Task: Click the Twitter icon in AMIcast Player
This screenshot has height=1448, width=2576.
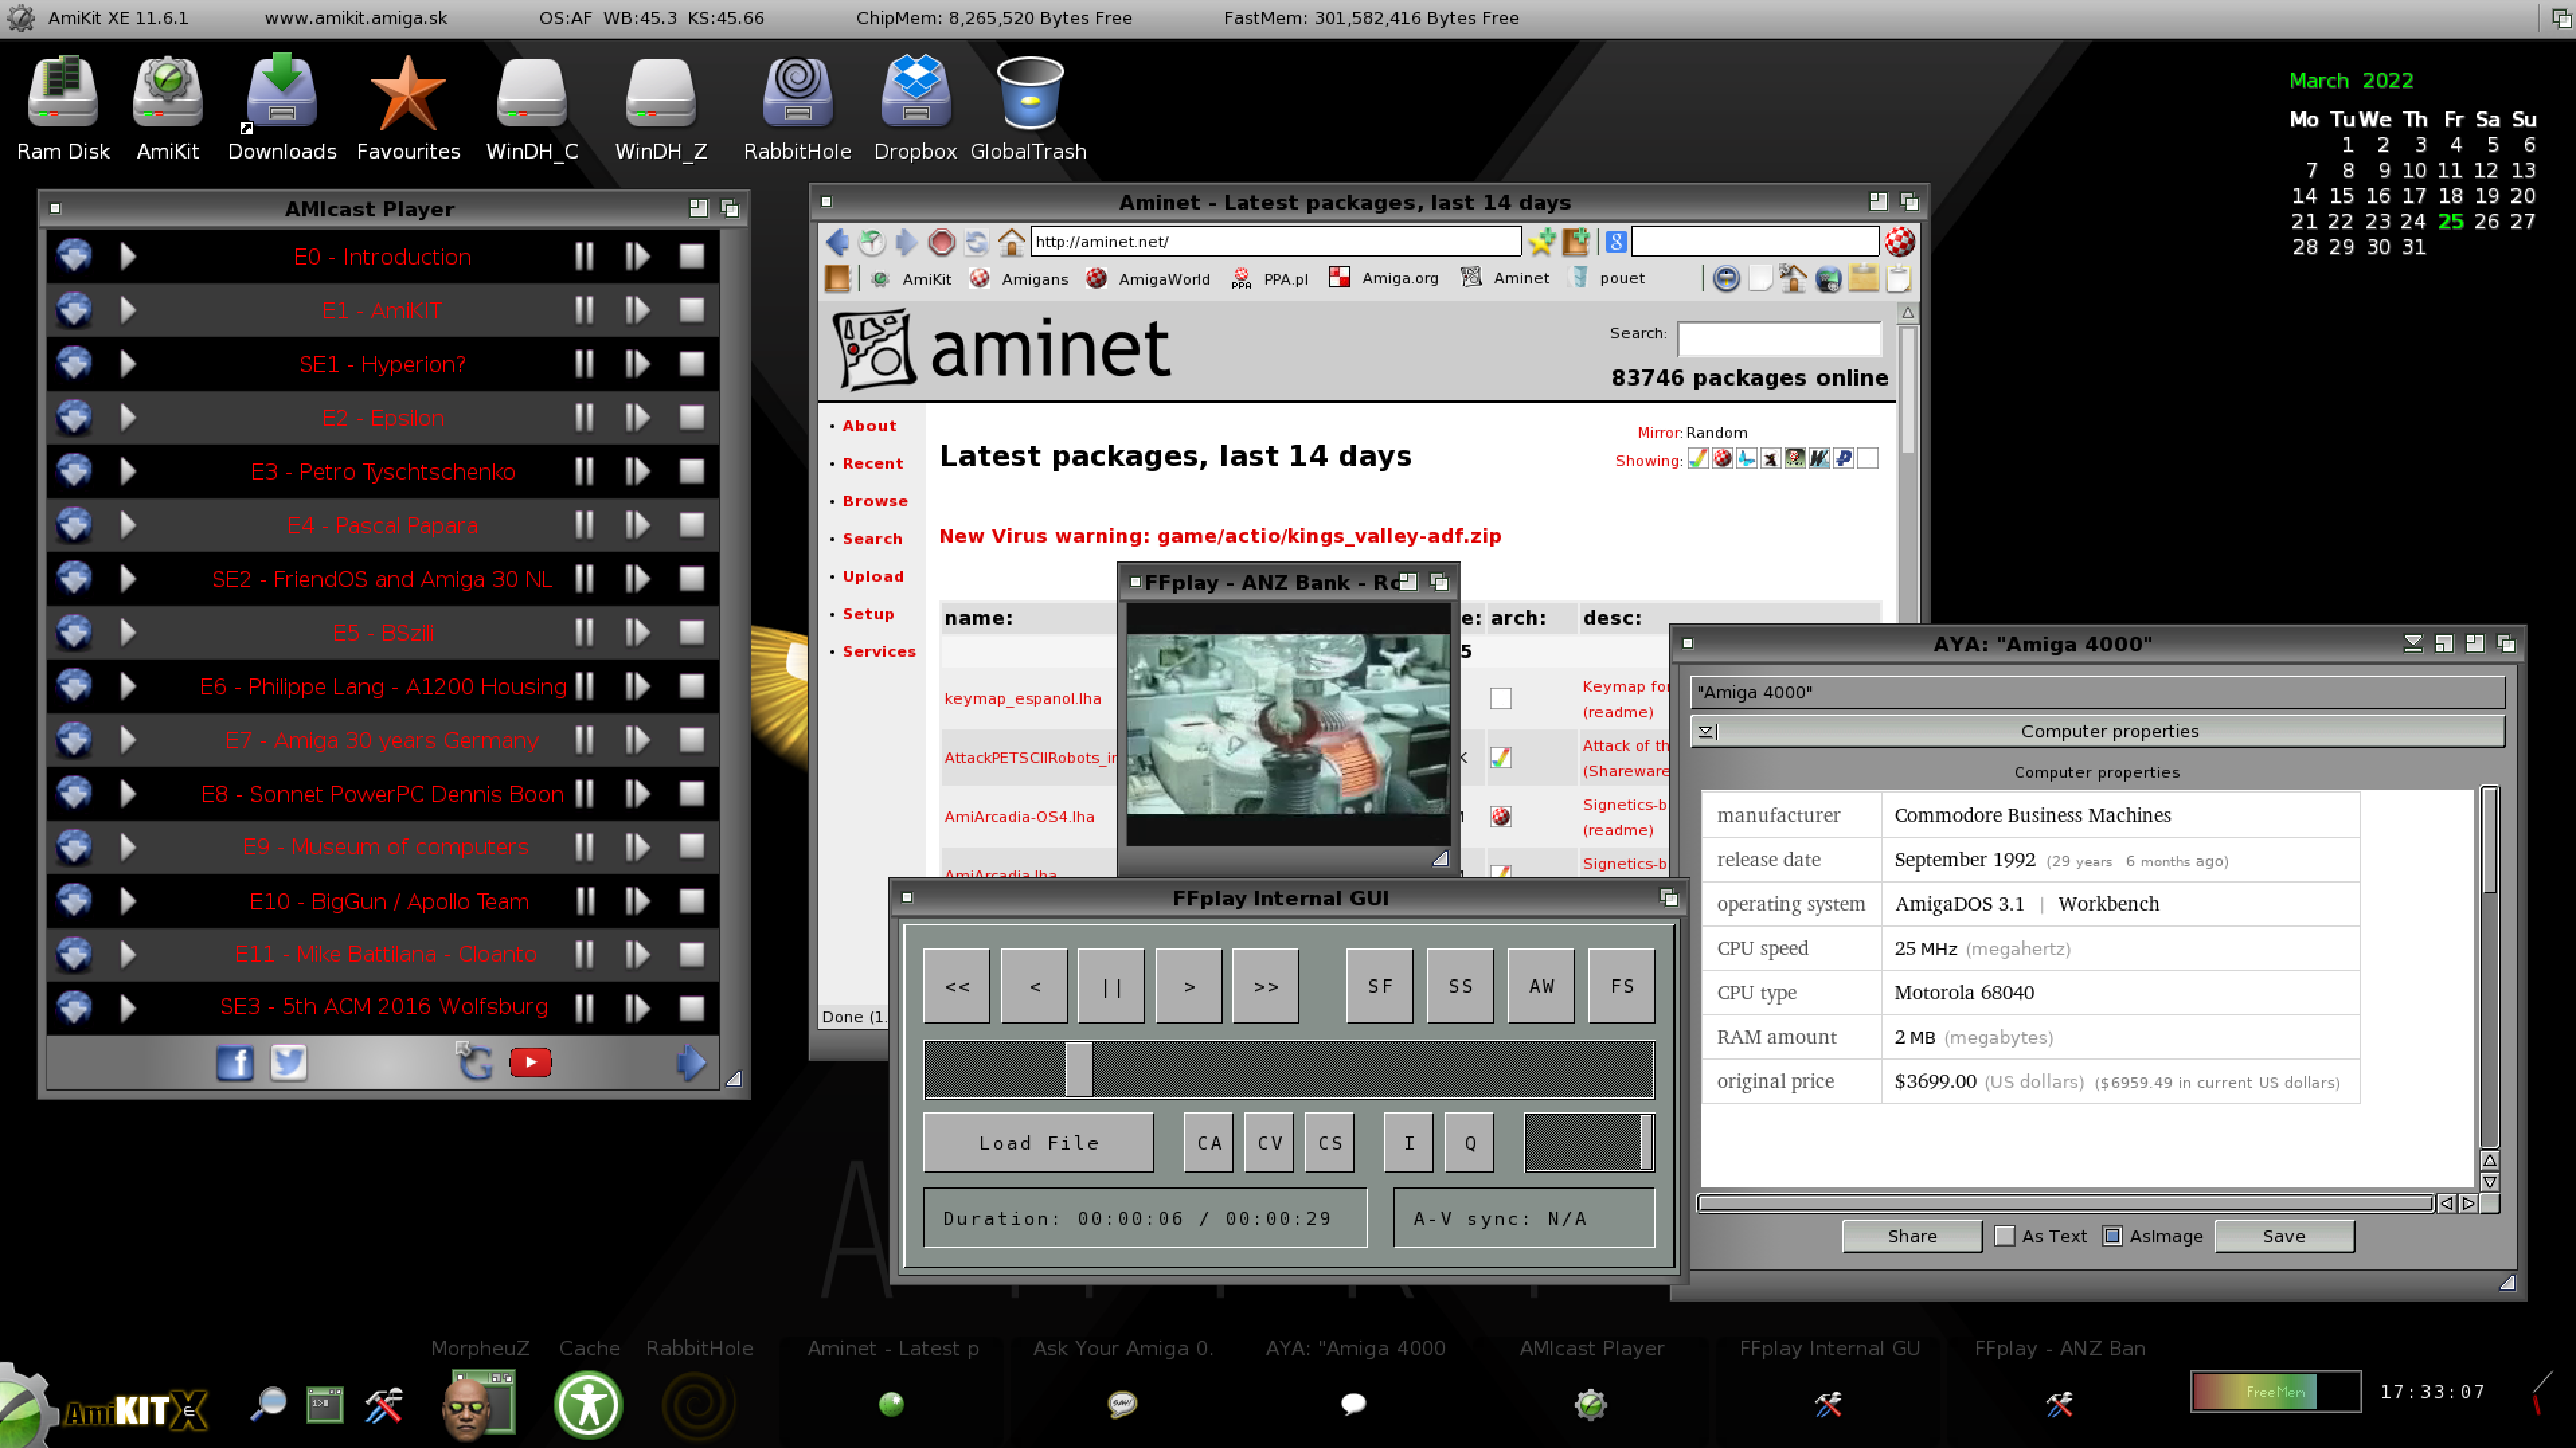Action: 289,1062
